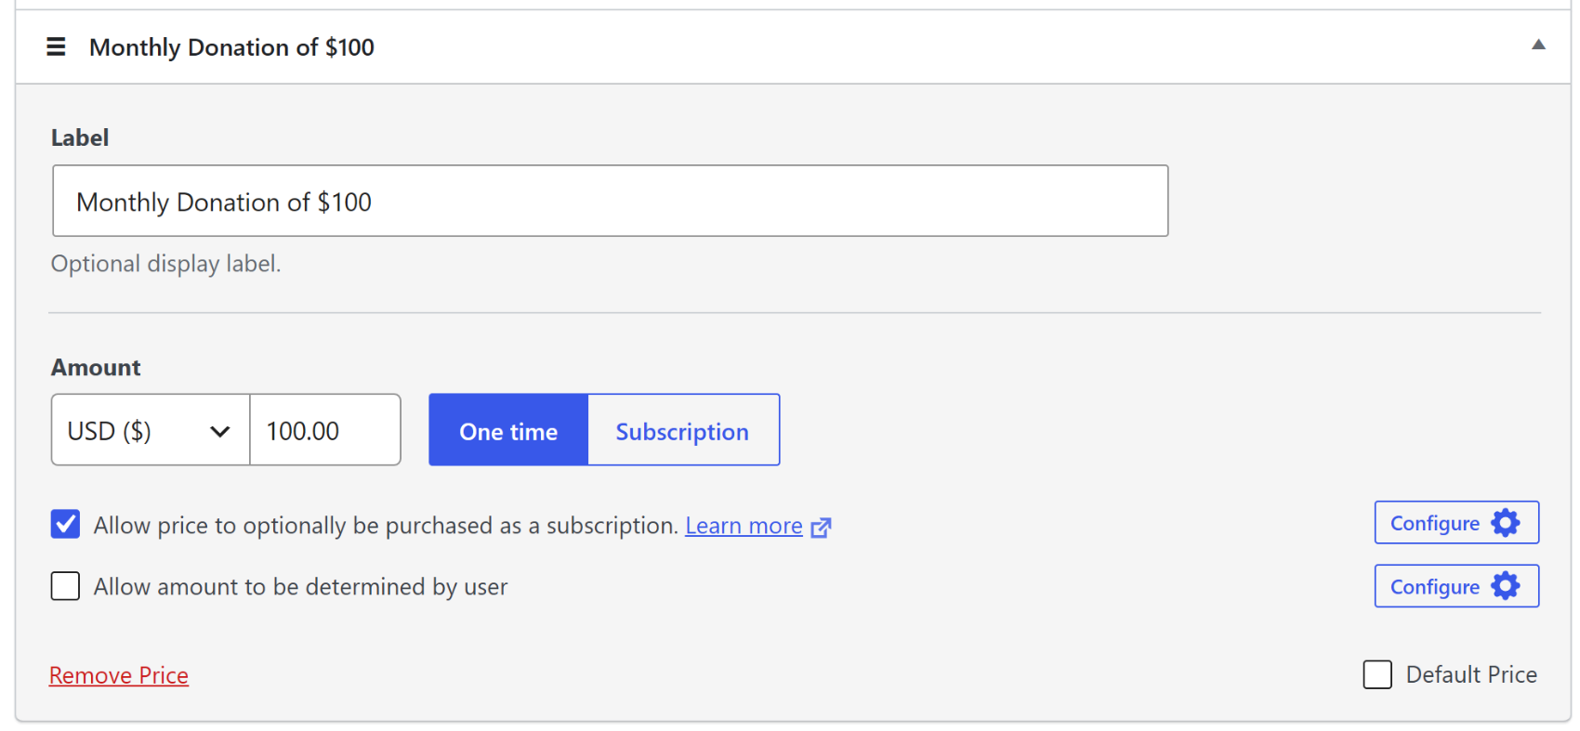Switch to the Subscription payment option

tap(683, 430)
